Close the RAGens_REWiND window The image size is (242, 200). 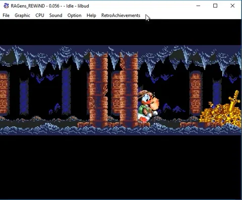[232, 6]
